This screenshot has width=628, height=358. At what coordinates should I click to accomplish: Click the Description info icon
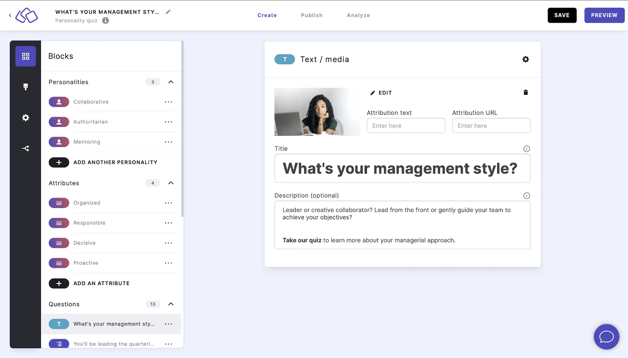coord(527,195)
